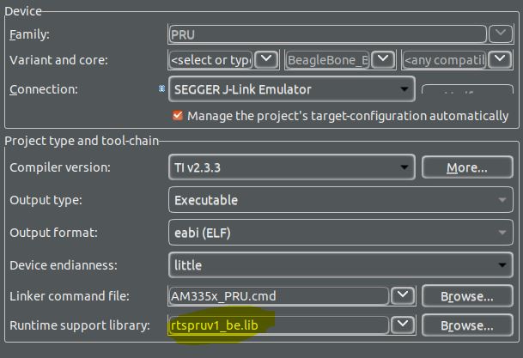Toggle Manage target-configuration automatically checkbox
Screen dimensions: 523x358
[x=178, y=116]
